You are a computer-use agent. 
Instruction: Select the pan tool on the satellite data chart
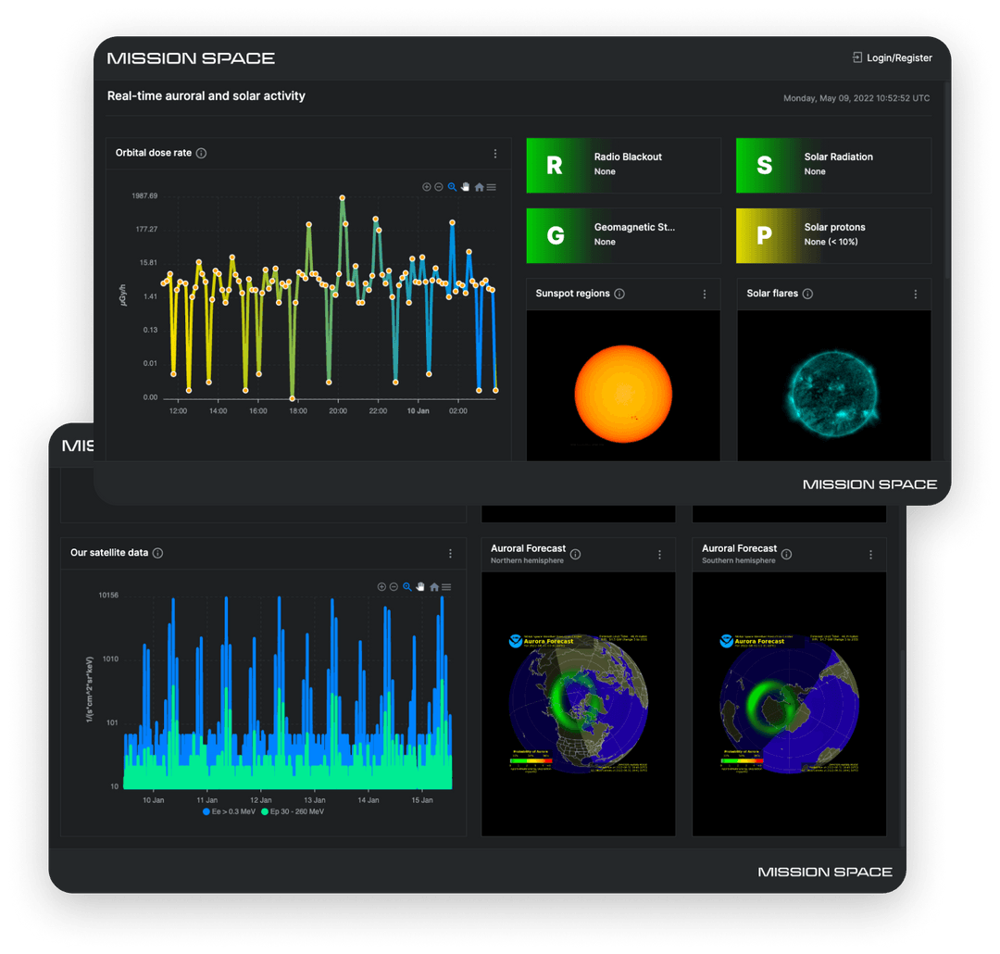point(420,586)
